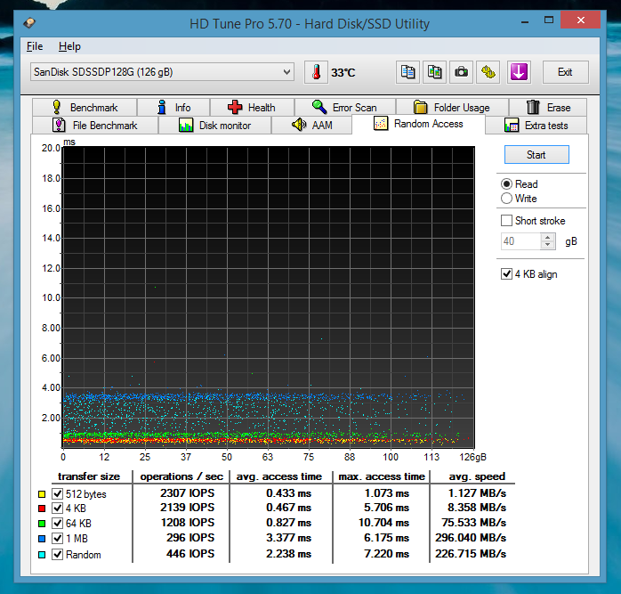Toggle the 4 KB align checkbox

(506, 274)
